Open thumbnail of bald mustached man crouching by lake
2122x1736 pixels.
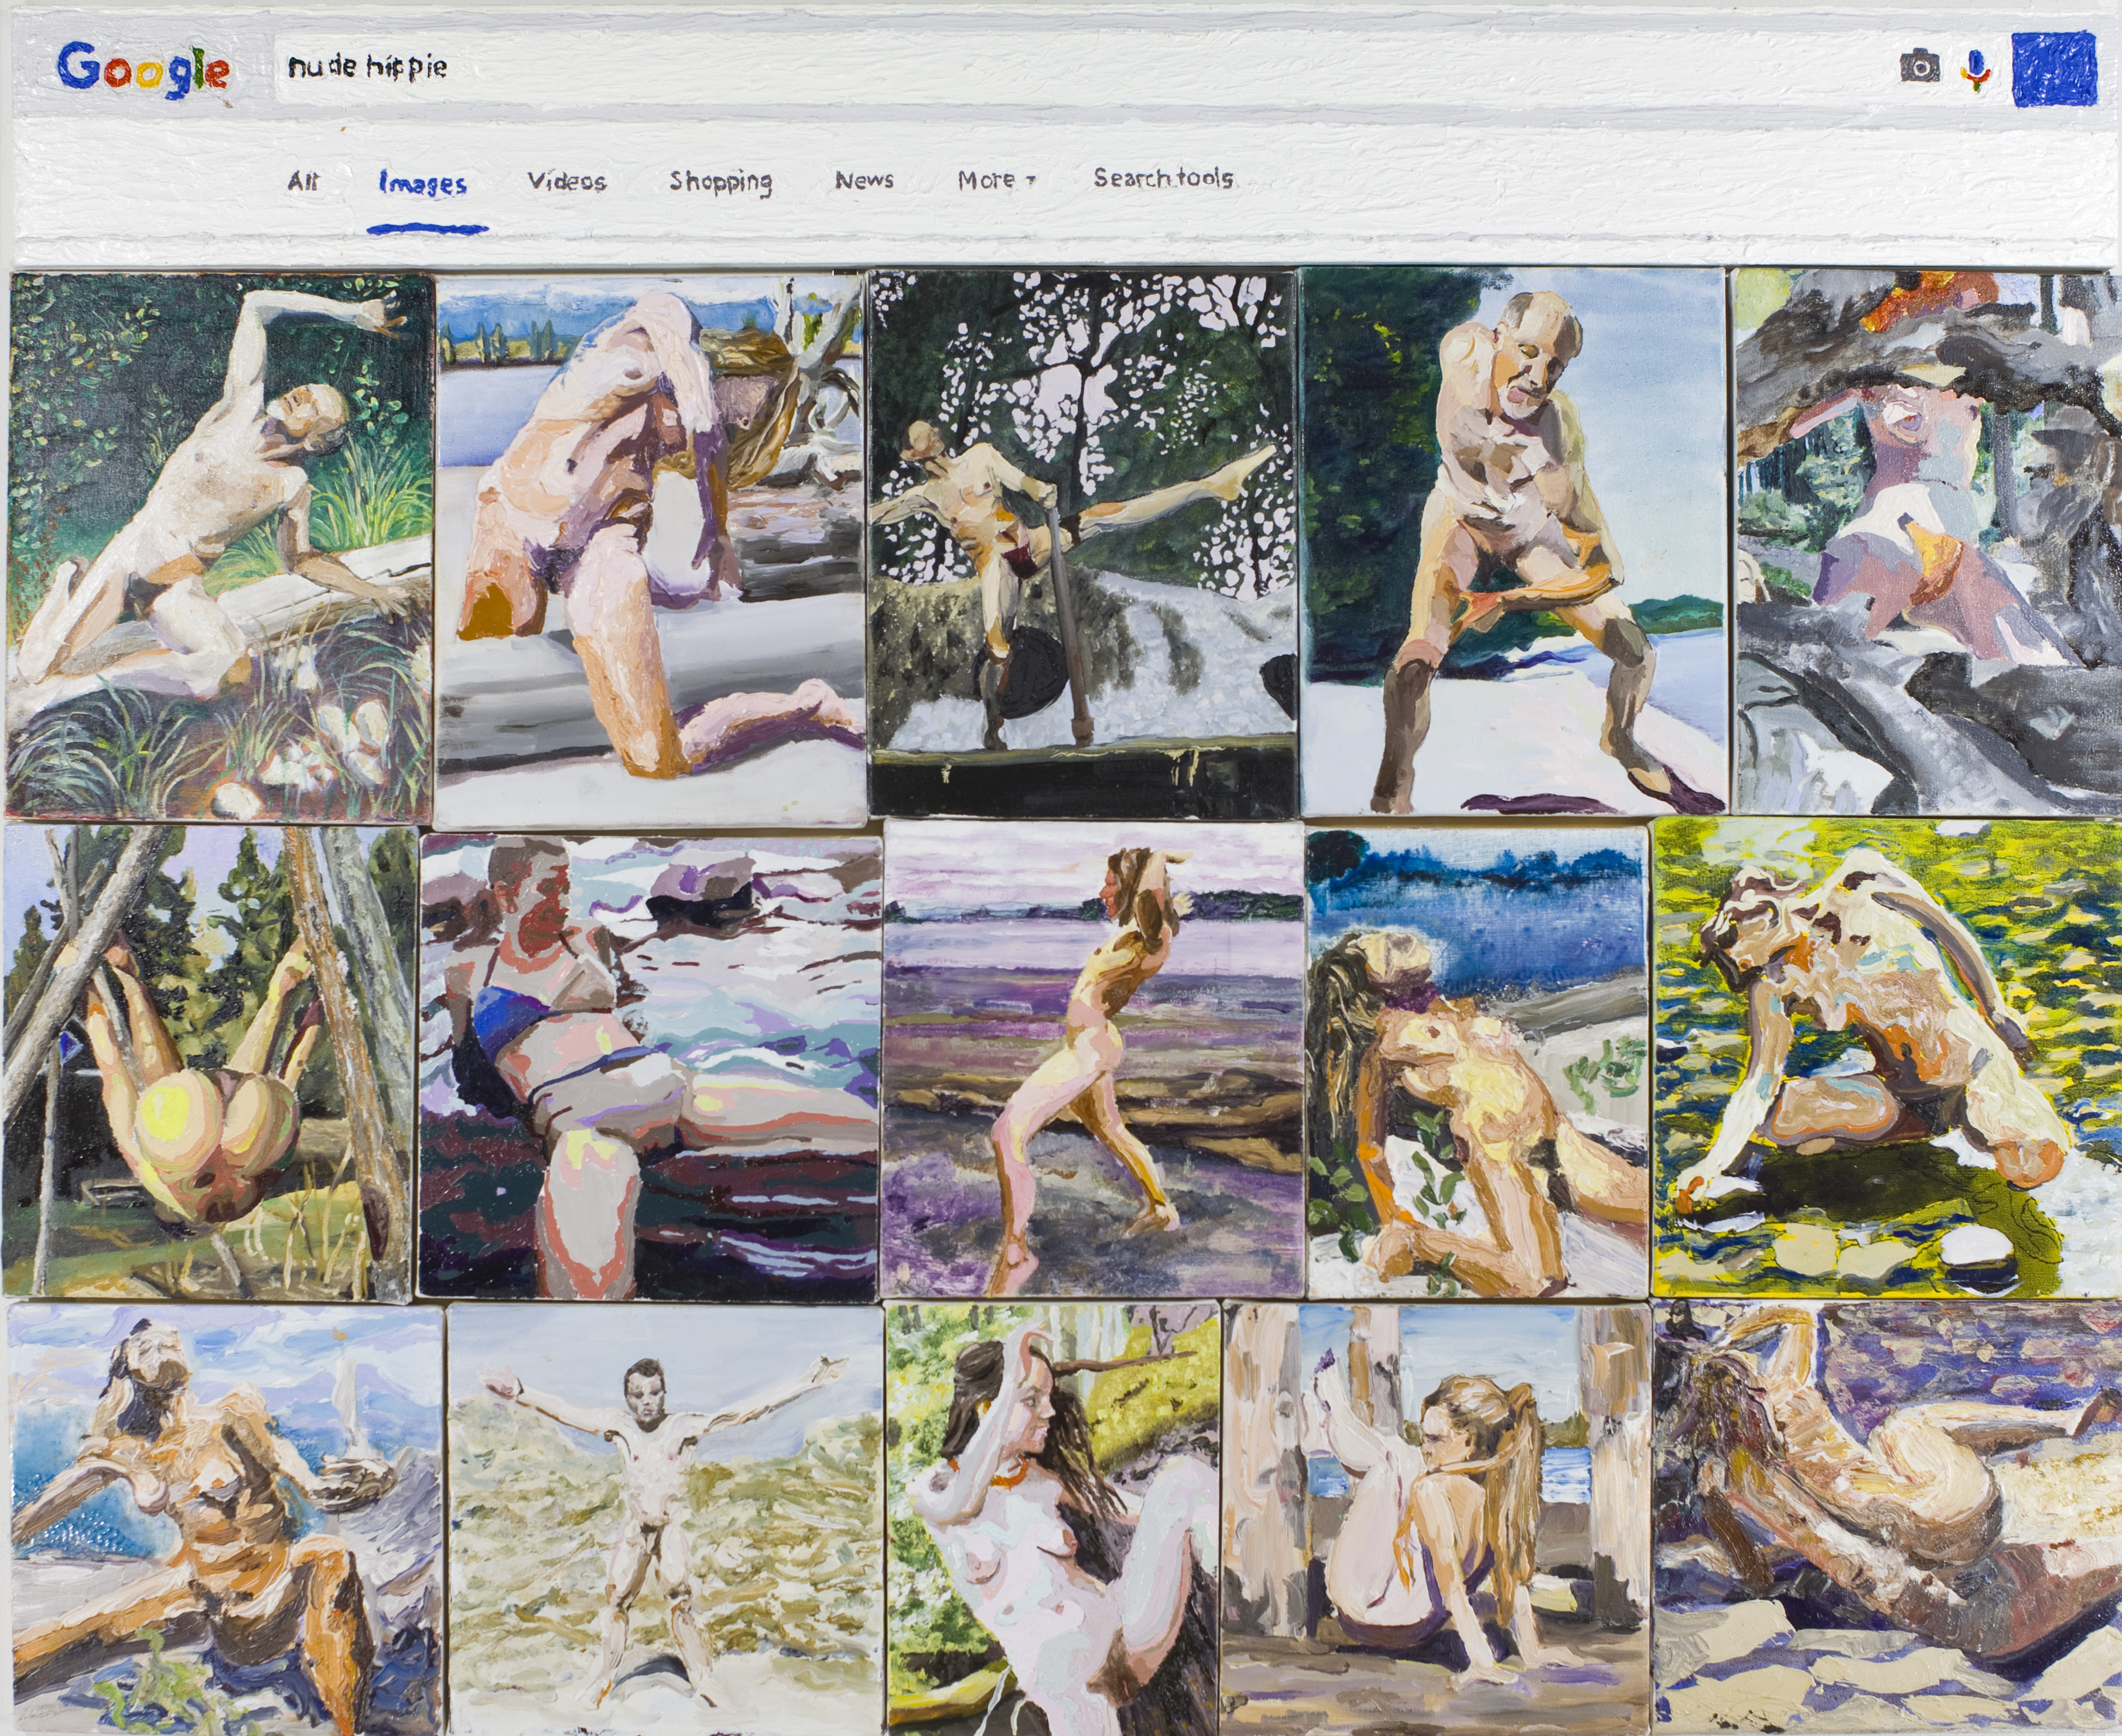coord(1514,541)
